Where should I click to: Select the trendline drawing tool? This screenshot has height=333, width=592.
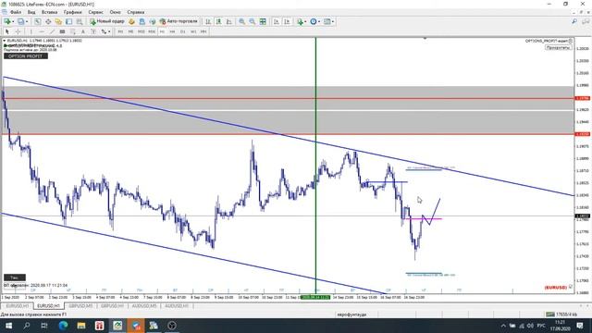pyautogui.click(x=52, y=31)
